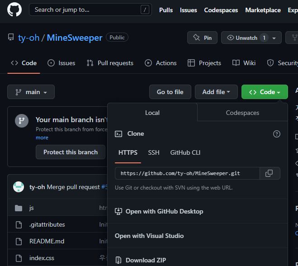
Task: Click the ty-oh avatar in the commit row
Action: tap(19, 187)
